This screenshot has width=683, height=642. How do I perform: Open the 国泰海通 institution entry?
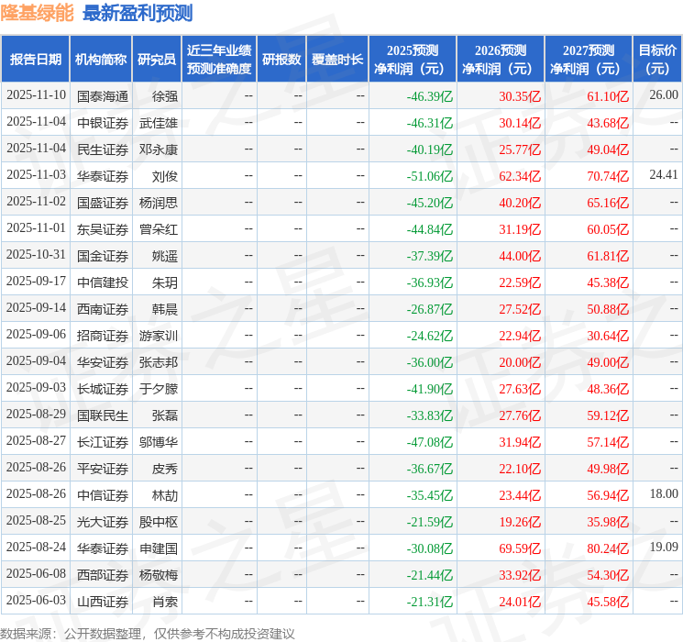click(102, 95)
